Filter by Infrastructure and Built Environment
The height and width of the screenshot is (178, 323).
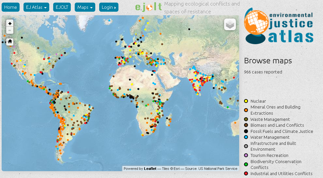[273, 146]
